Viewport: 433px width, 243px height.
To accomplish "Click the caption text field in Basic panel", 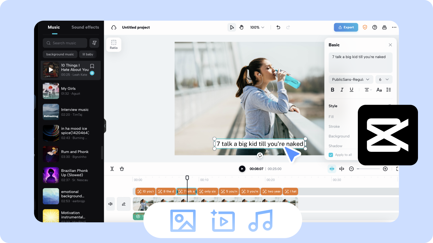I will 361,63.
